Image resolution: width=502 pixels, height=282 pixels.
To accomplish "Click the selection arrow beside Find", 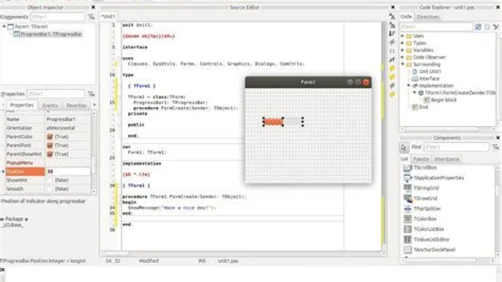I will coord(404,147).
